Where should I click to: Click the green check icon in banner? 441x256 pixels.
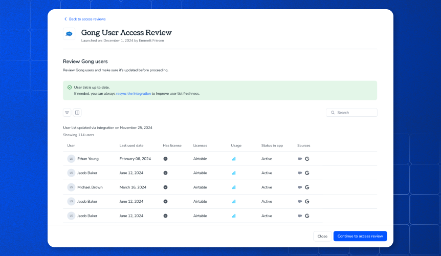[x=70, y=88]
